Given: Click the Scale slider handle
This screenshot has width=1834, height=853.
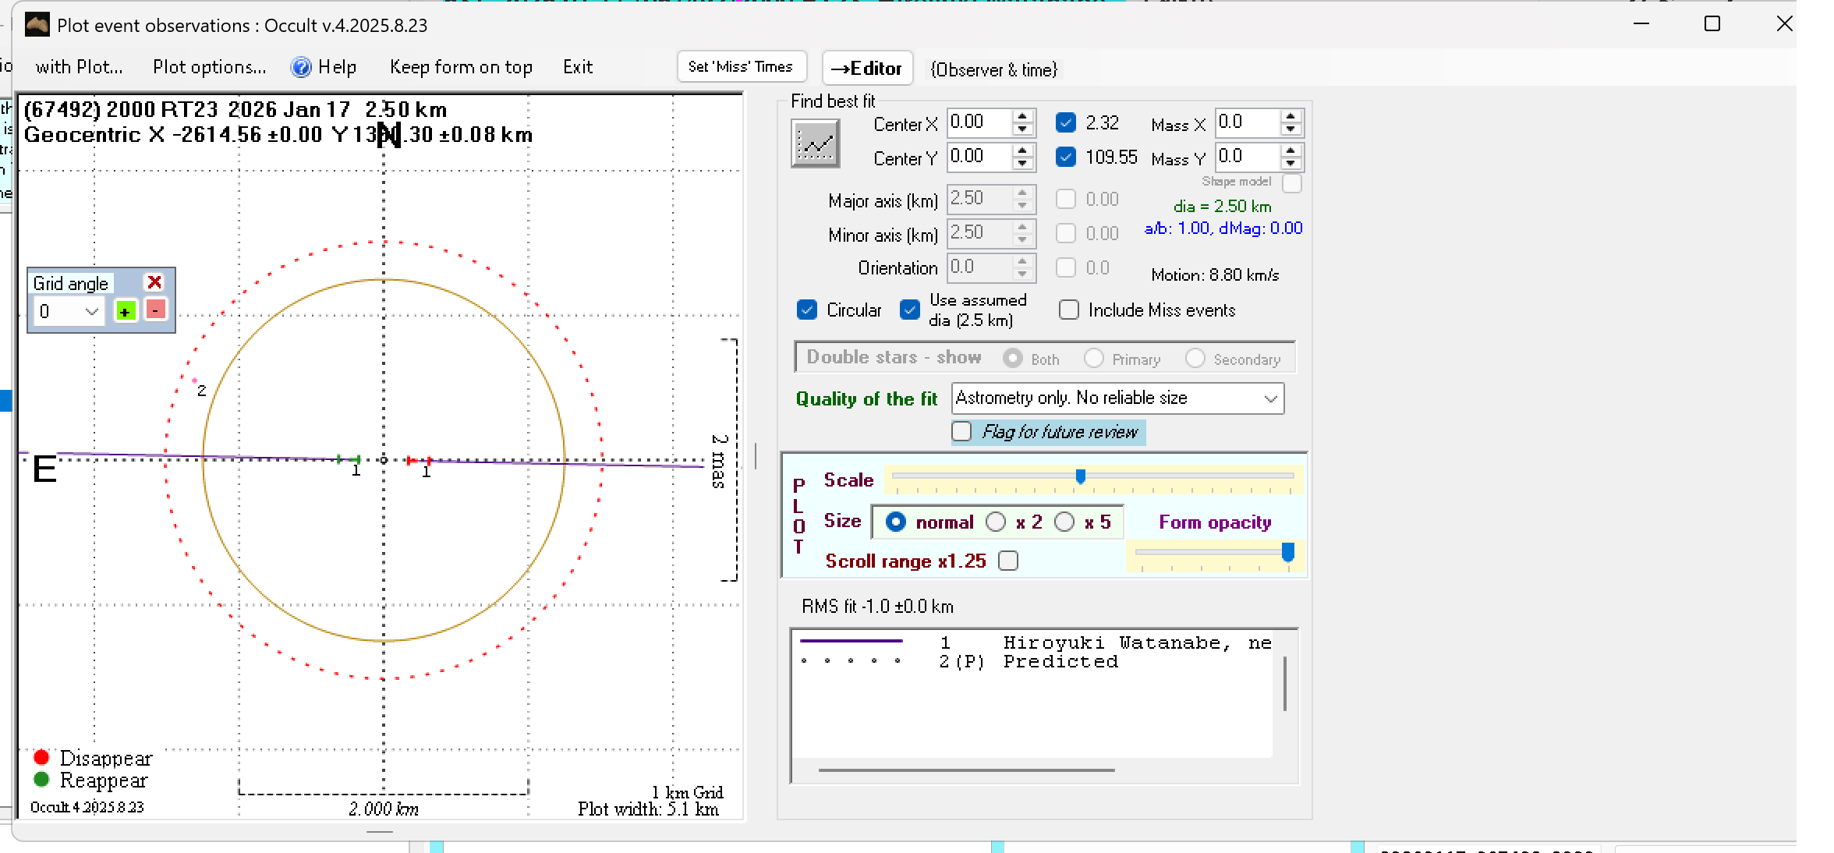Looking at the screenshot, I should coord(1080,476).
